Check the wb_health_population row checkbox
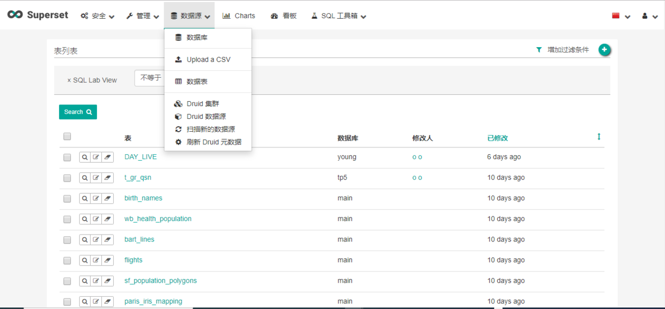 tap(67, 219)
